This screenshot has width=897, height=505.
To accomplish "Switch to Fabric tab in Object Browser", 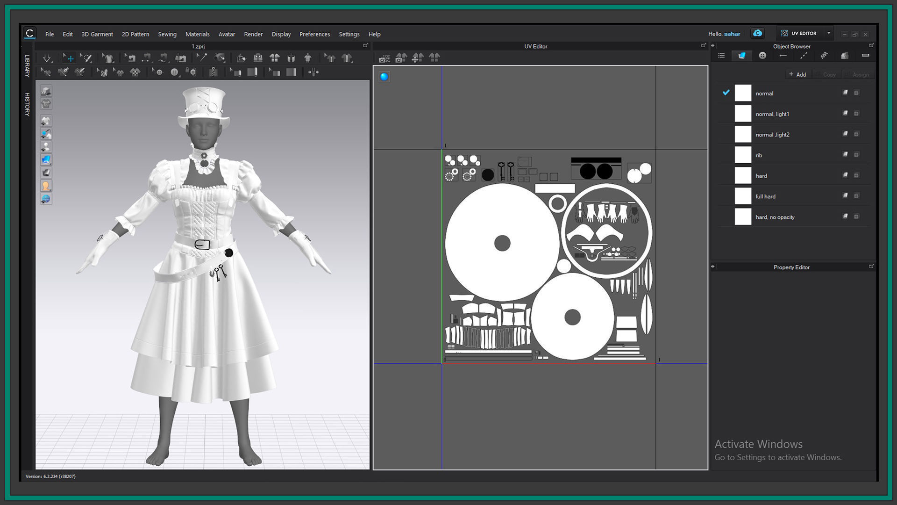I will pyautogui.click(x=741, y=56).
